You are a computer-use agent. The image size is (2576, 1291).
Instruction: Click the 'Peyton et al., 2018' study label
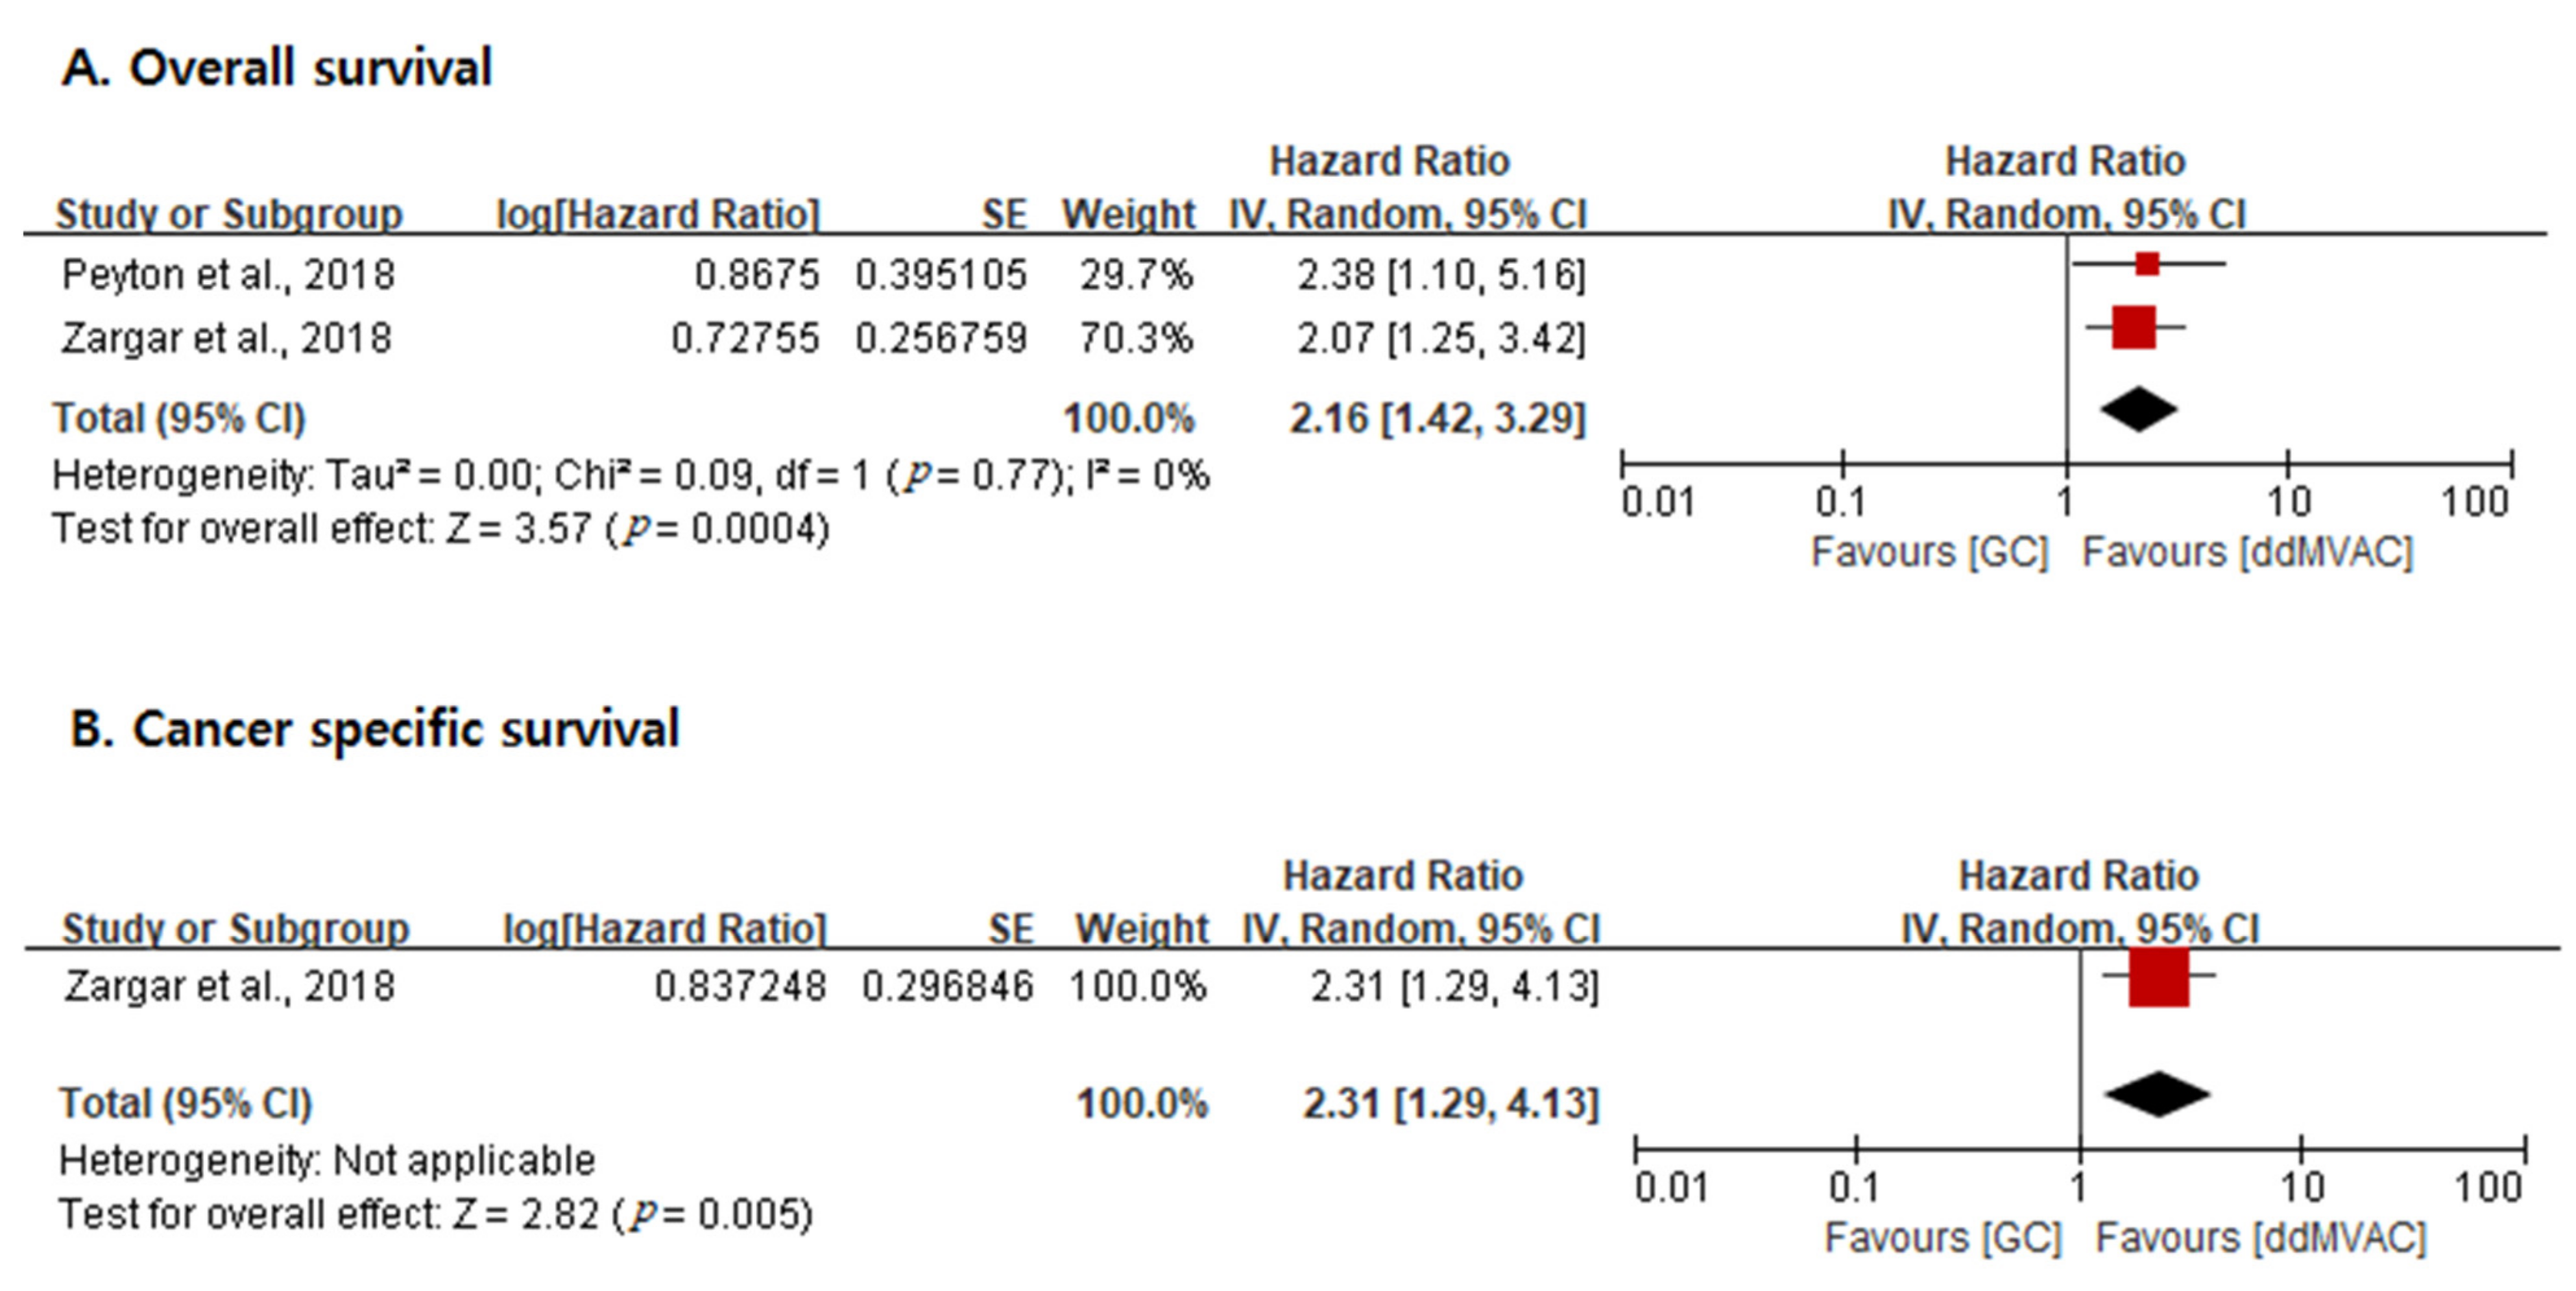pyautogui.click(x=228, y=275)
